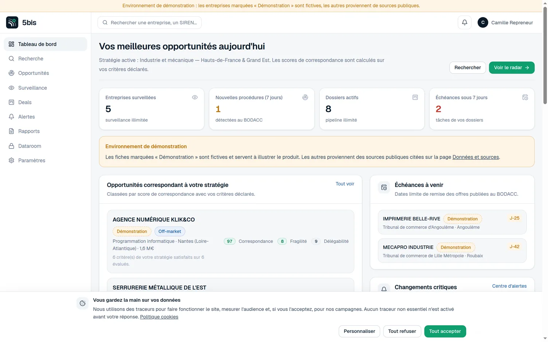Open the SERRURERIE MÉTALLIQUE DE L'EST opportunity
548x342 pixels.
pos(231,285)
